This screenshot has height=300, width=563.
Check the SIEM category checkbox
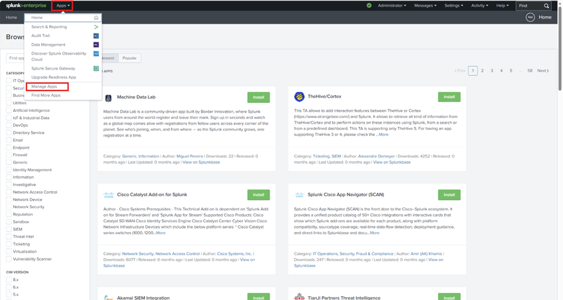(x=9, y=229)
